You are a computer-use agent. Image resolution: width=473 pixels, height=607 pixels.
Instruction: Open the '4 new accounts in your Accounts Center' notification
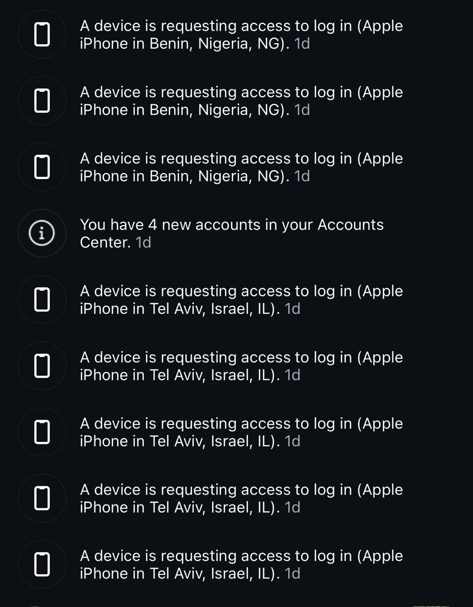pyautogui.click(x=231, y=233)
